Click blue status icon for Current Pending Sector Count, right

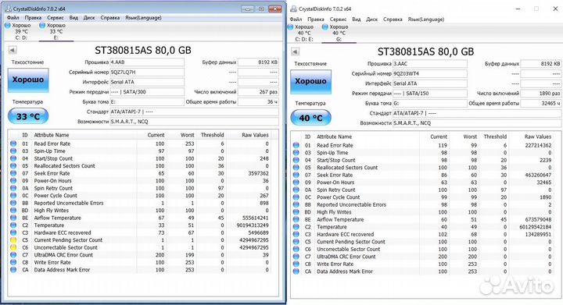coord(296,242)
